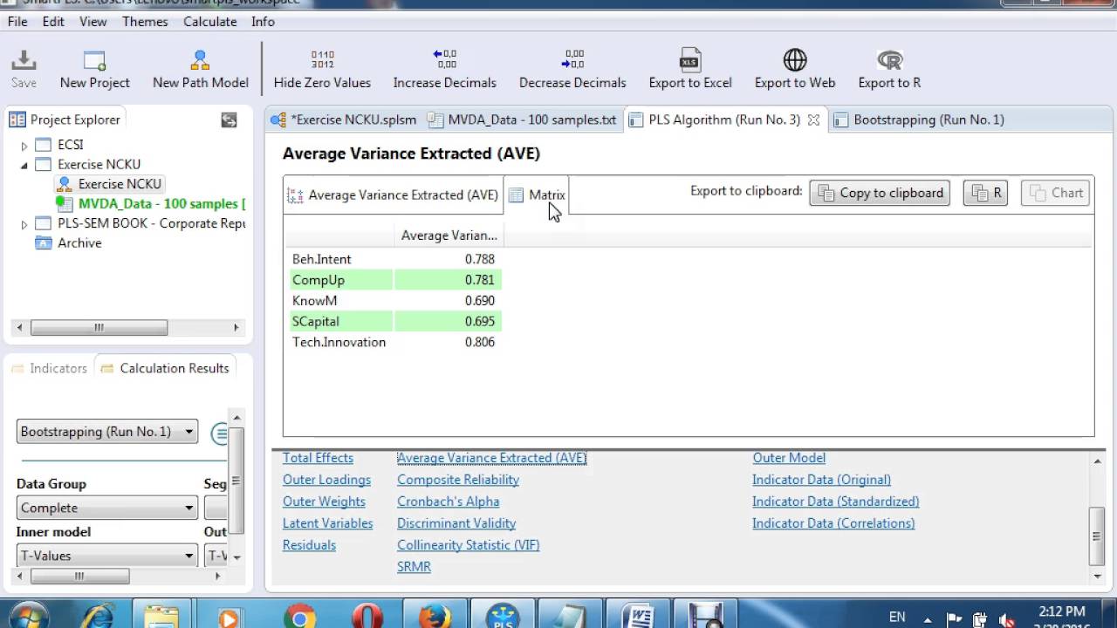The height and width of the screenshot is (628, 1117).
Task: Open the Collinearity Statistic (VIF) link
Action: coord(469,545)
